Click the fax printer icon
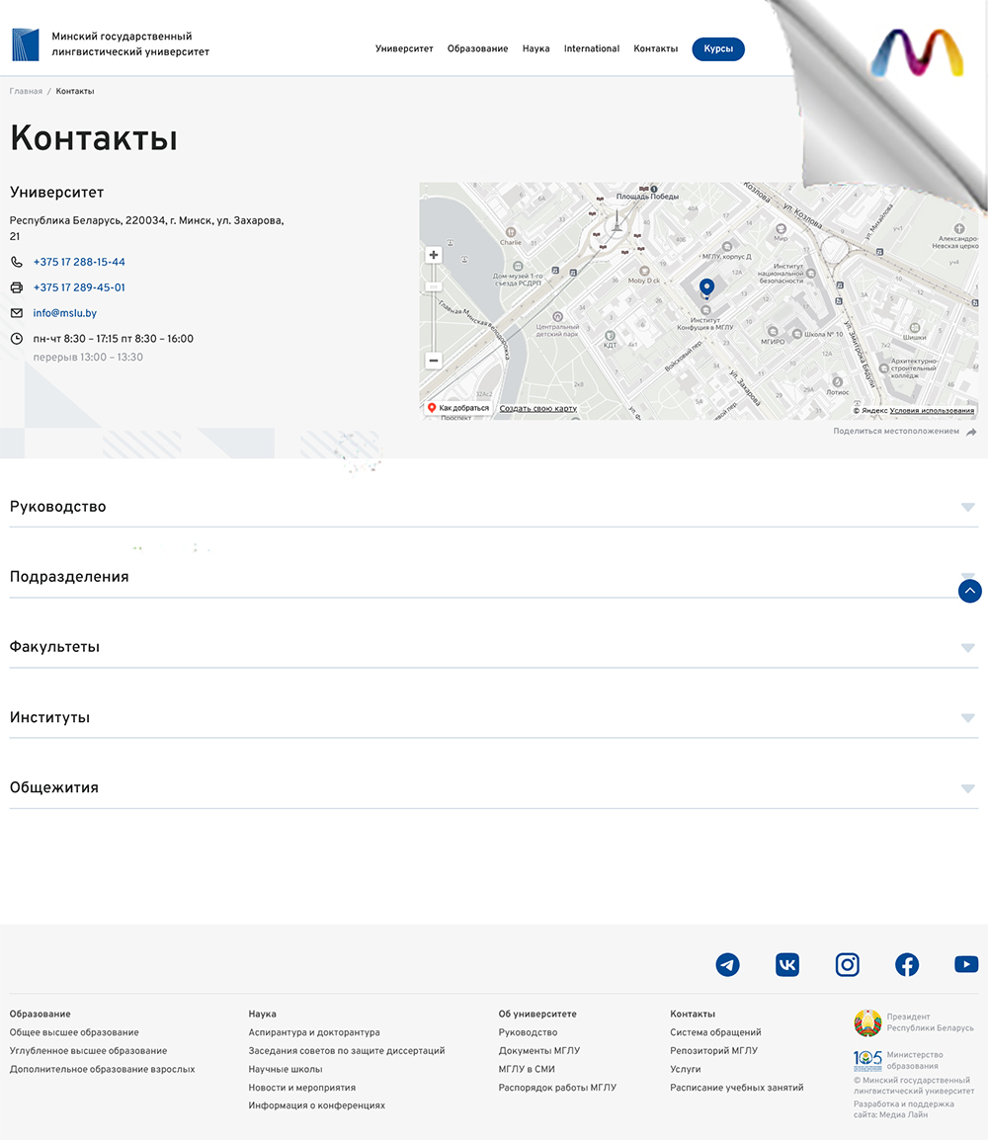Image resolution: width=988 pixels, height=1140 pixels. coord(17,287)
